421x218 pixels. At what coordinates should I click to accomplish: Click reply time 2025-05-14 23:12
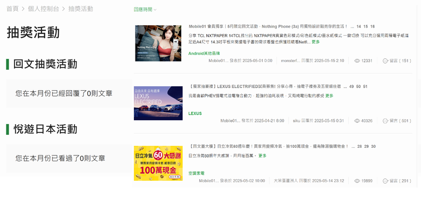(x=328, y=181)
